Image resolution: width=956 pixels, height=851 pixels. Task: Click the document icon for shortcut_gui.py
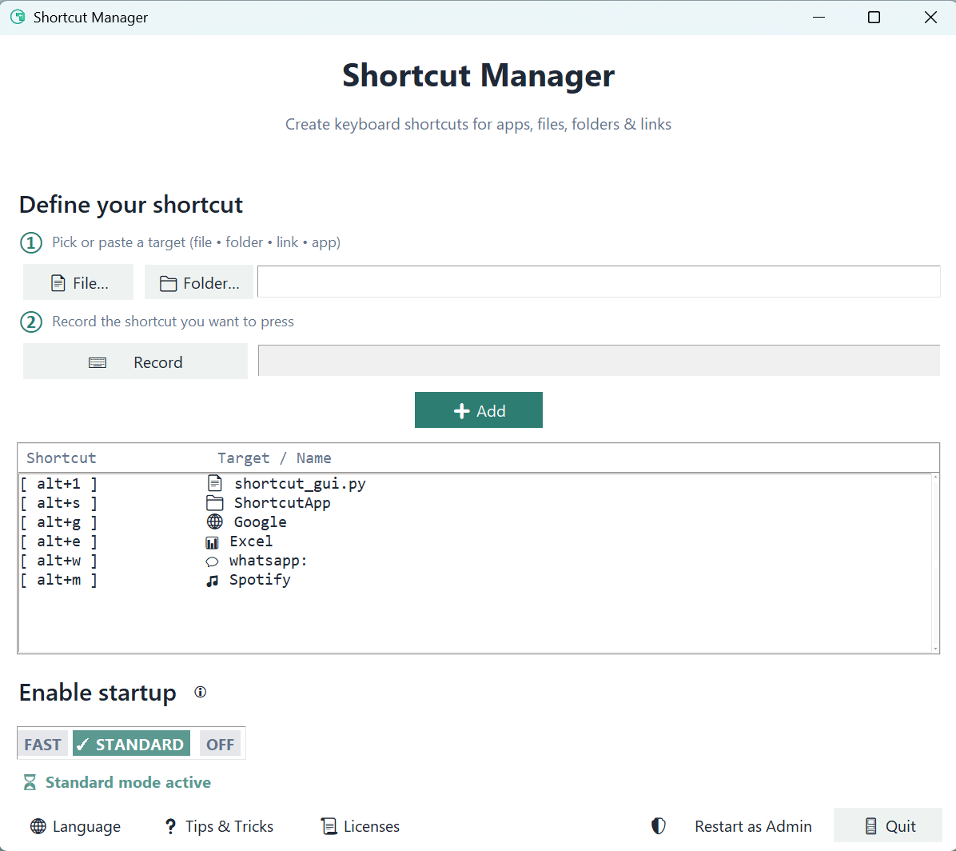[214, 483]
